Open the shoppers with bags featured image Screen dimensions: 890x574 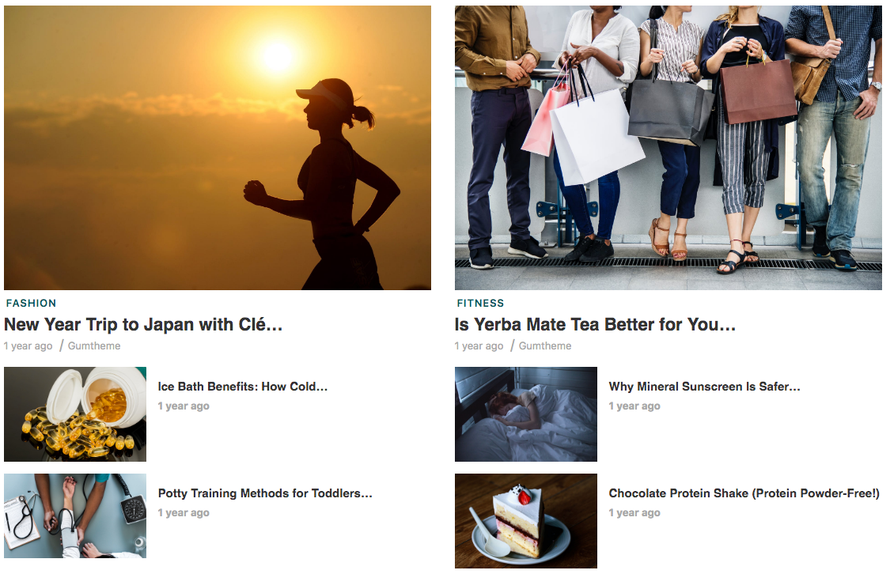[668, 148]
